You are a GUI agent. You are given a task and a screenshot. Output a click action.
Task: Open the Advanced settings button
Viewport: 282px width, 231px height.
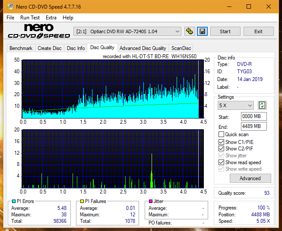(x=250, y=178)
